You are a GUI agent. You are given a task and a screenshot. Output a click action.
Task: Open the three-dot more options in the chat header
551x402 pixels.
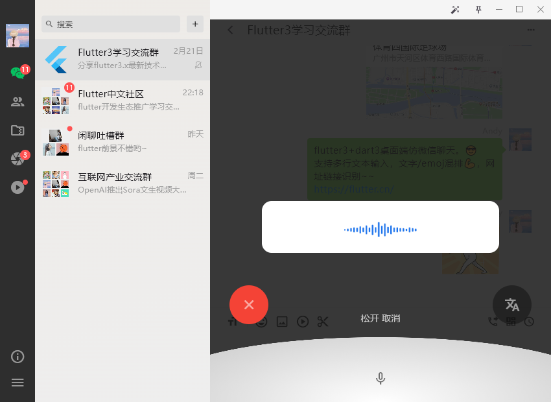coord(531,30)
